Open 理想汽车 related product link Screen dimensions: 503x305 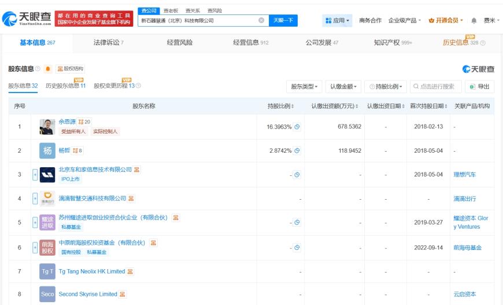point(464,175)
